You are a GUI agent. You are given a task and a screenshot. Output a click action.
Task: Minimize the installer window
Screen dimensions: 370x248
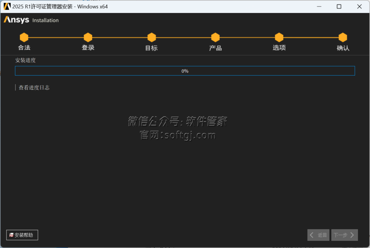(x=319, y=7)
